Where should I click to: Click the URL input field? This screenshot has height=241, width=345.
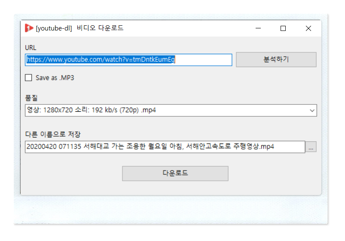[x=128, y=60]
